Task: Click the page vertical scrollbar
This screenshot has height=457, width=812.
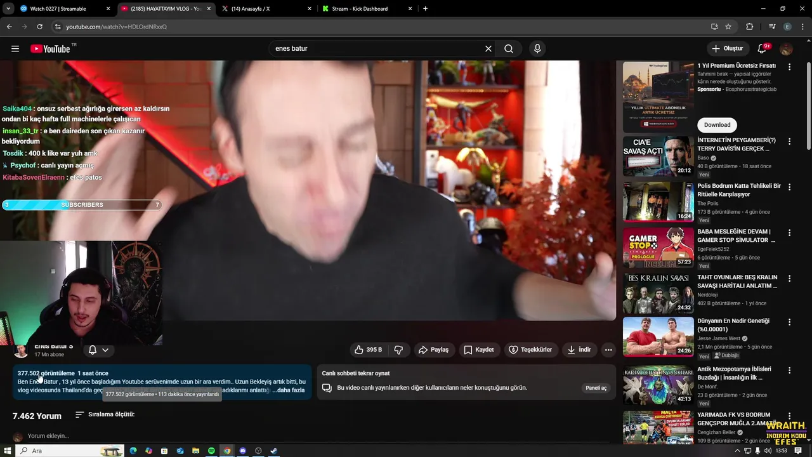Action: [808, 106]
